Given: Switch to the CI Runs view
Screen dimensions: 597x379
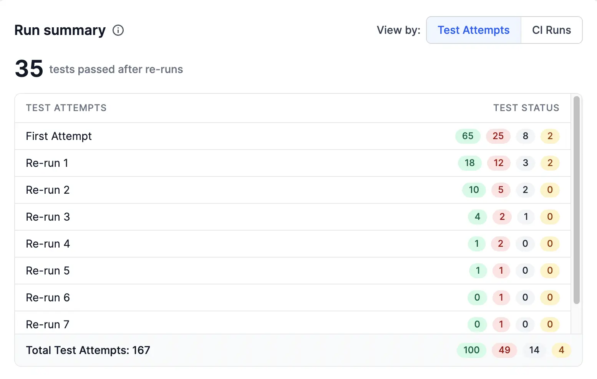Looking at the screenshot, I should pyautogui.click(x=551, y=30).
